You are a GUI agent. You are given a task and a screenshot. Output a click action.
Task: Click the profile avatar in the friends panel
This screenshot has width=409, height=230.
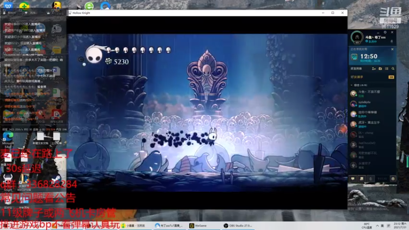point(357,37)
